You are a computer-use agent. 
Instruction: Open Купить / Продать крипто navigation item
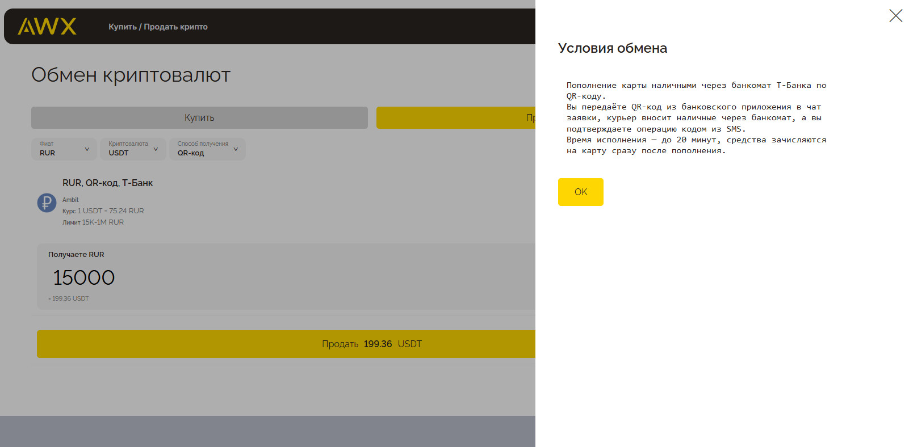(x=158, y=27)
